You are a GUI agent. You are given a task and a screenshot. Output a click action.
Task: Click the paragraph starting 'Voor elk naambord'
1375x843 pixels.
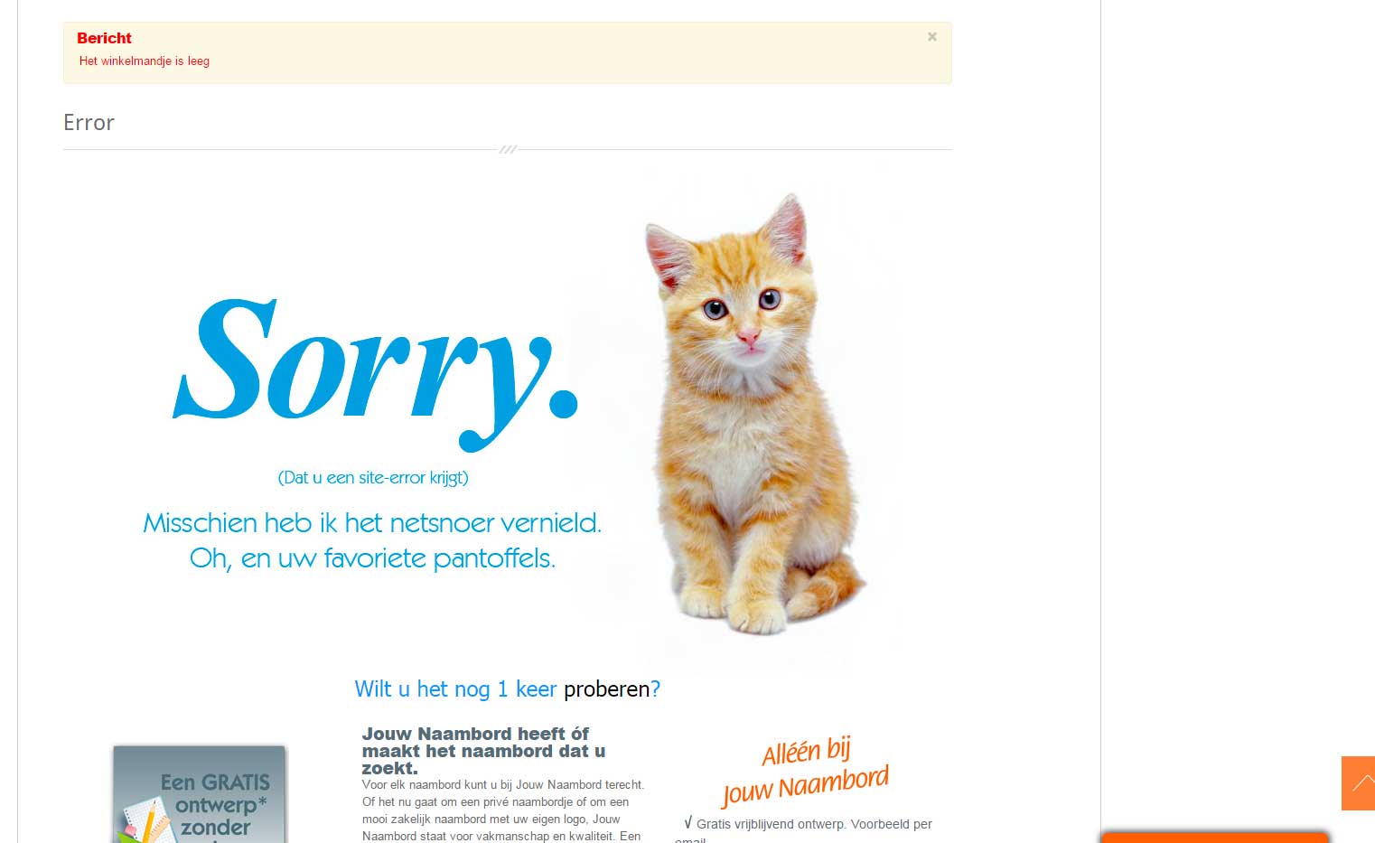point(503,810)
